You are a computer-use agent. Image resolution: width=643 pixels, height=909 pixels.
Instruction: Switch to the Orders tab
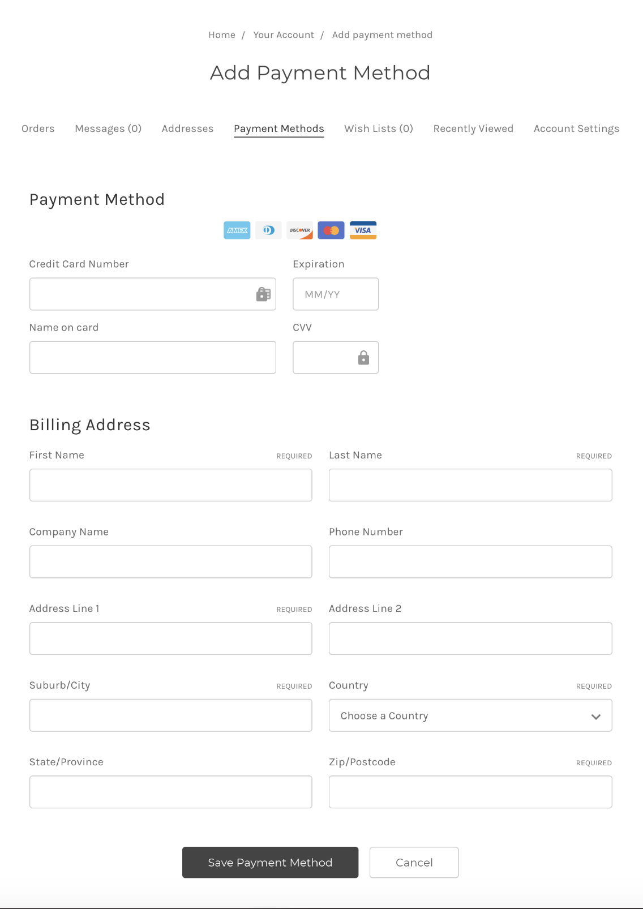38,128
